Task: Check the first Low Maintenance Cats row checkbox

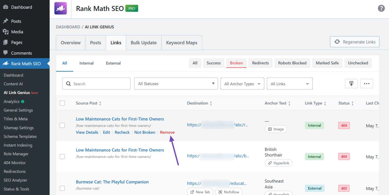Action: click(62, 125)
